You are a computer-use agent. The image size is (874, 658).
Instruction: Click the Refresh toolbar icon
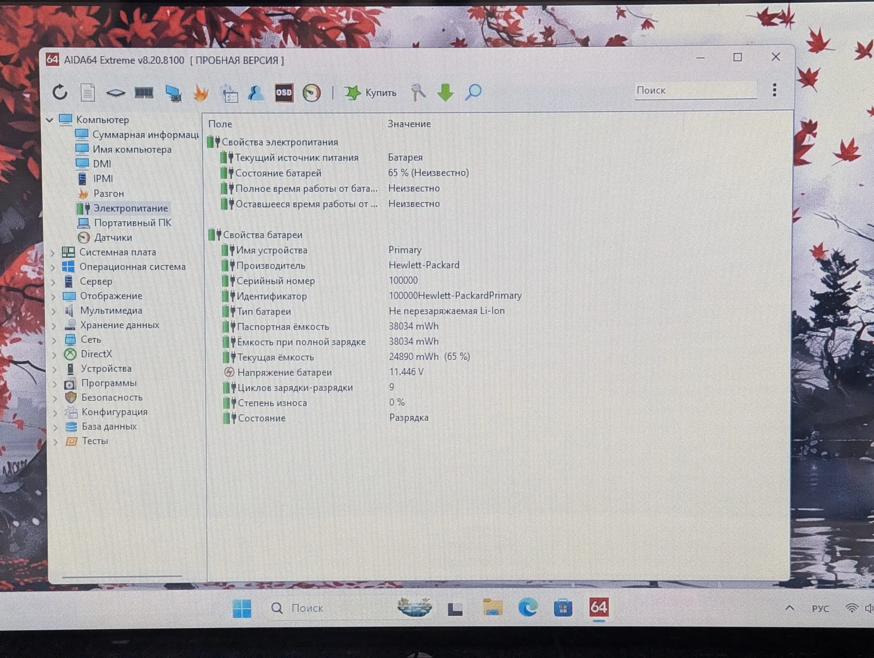60,92
